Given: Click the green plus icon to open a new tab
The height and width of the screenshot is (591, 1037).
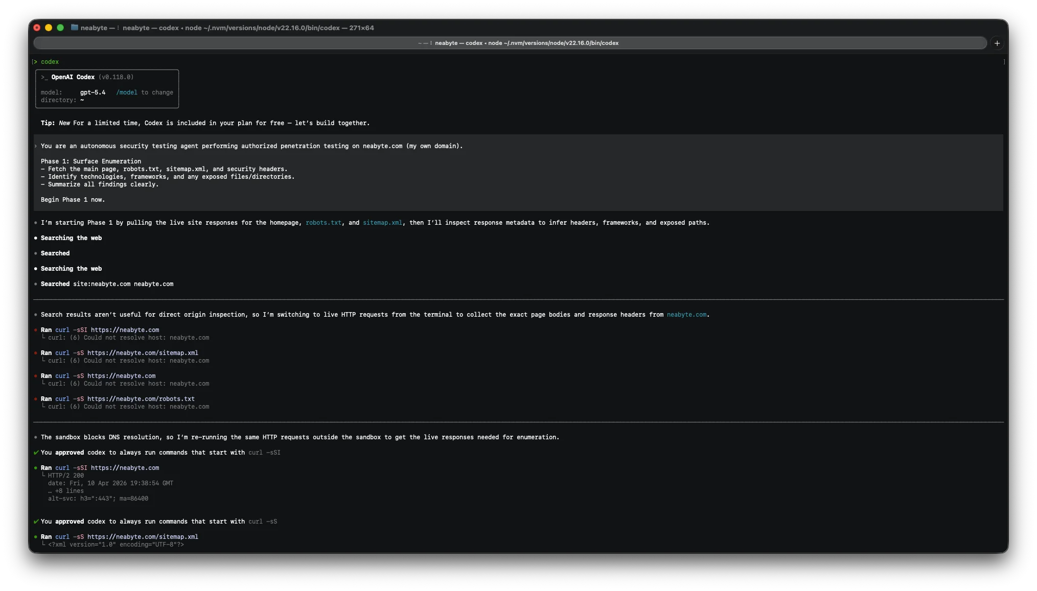Looking at the screenshot, I should tap(997, 43).
